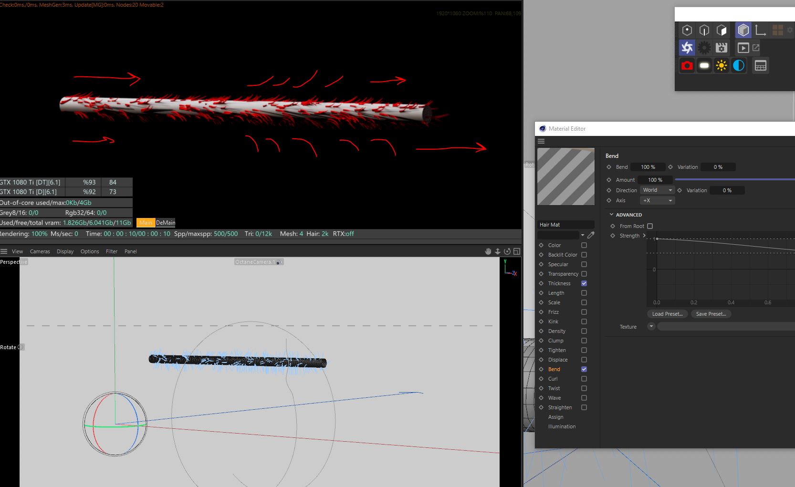
Task: Click the Bend Variation 0 % field
Action: tap(718, 167)
